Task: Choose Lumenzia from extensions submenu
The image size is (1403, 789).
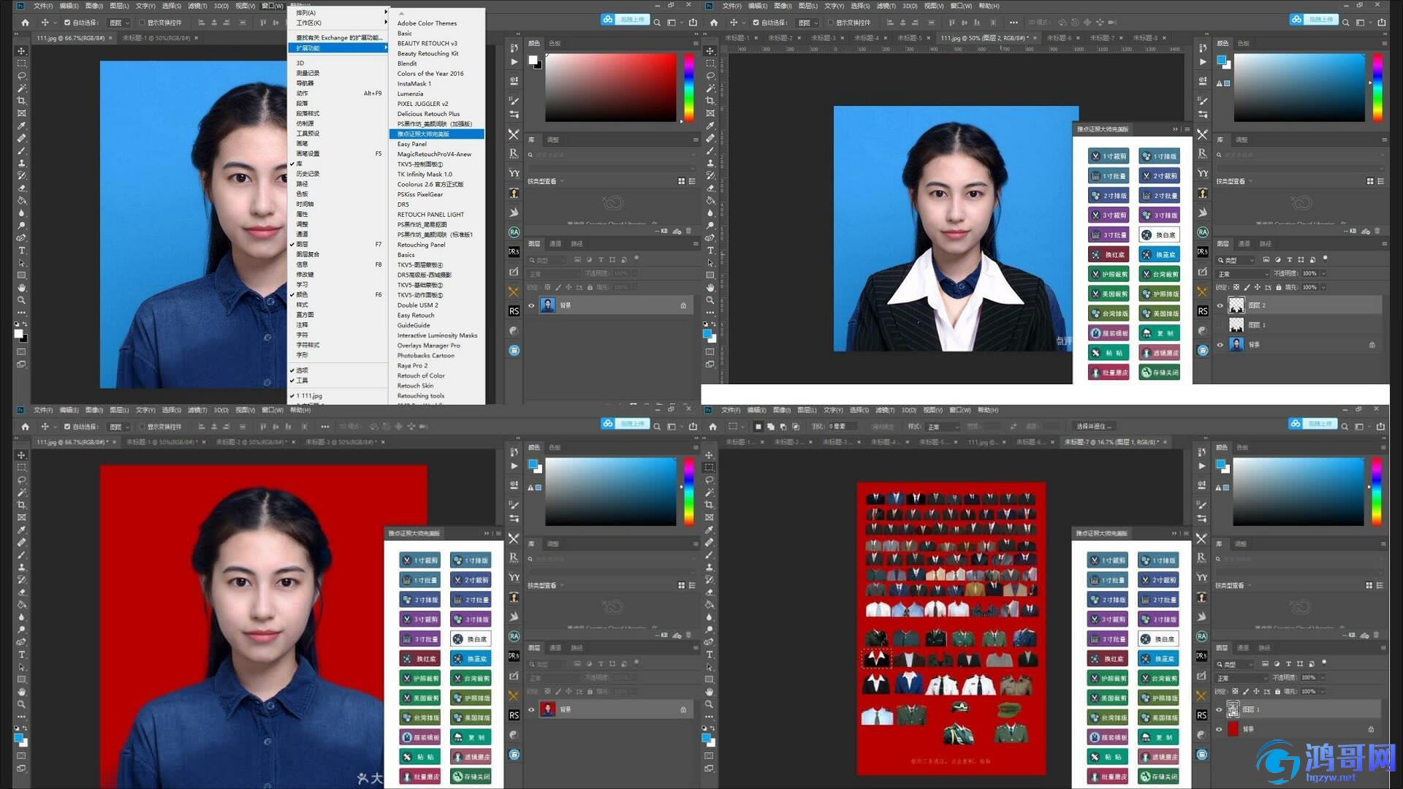Action: (410, 94)
